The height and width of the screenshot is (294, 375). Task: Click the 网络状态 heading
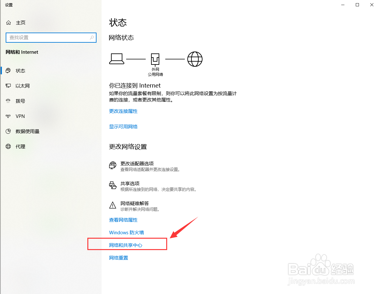coord(121,38)
